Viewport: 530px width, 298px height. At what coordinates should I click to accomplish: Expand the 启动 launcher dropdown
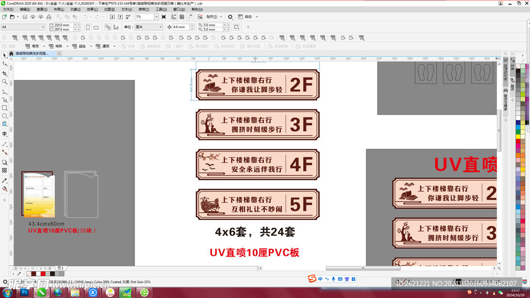257,17
